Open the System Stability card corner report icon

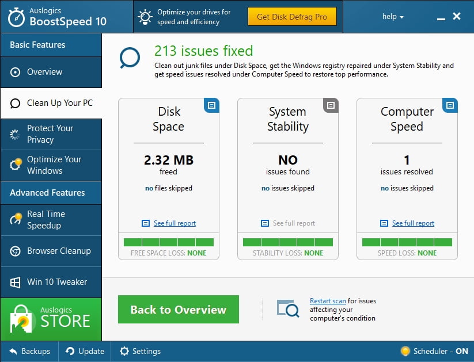[x=331, y=105]
